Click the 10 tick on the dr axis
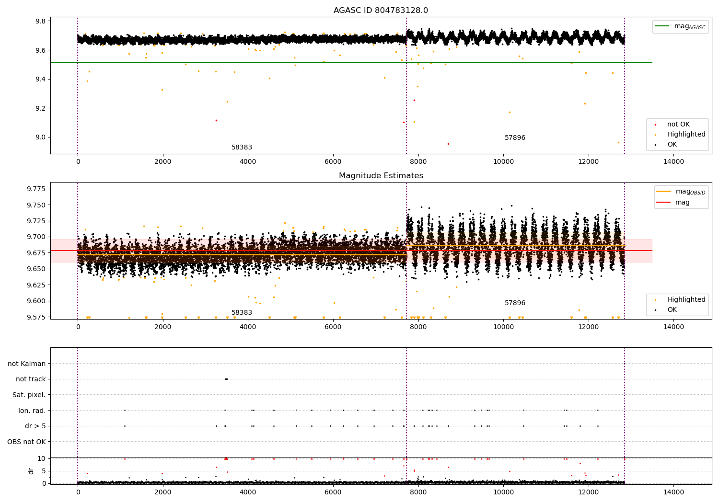Screen dimensions: 719x503 click(42, 458)
